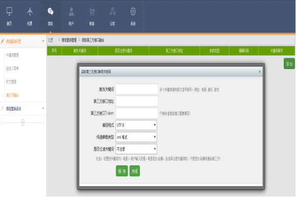Collapse sidebar with circular arrow handle
This screenshot has height=197, width=296.
point(23,123)
